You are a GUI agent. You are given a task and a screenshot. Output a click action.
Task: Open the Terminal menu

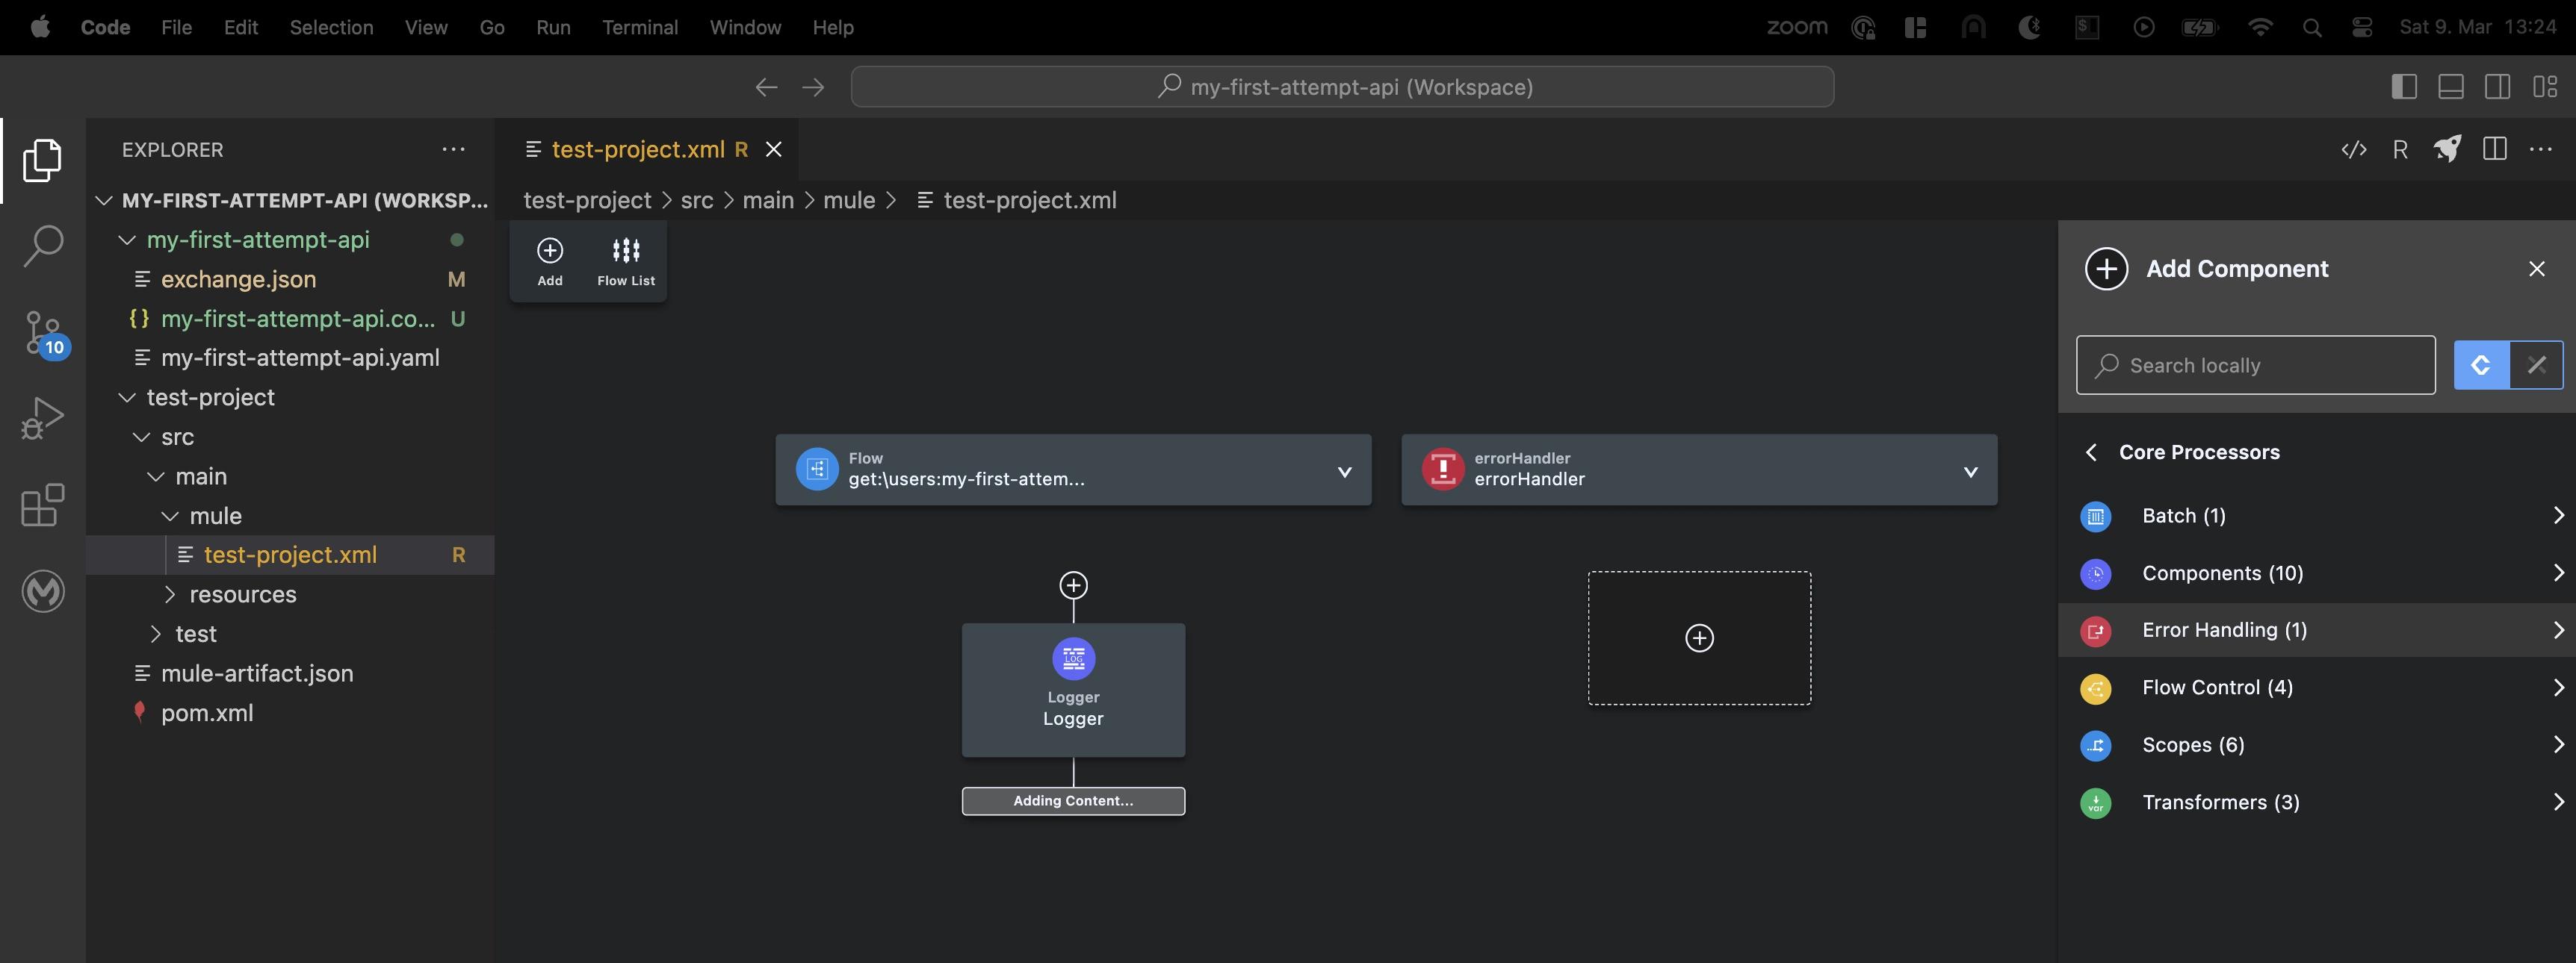639,27
